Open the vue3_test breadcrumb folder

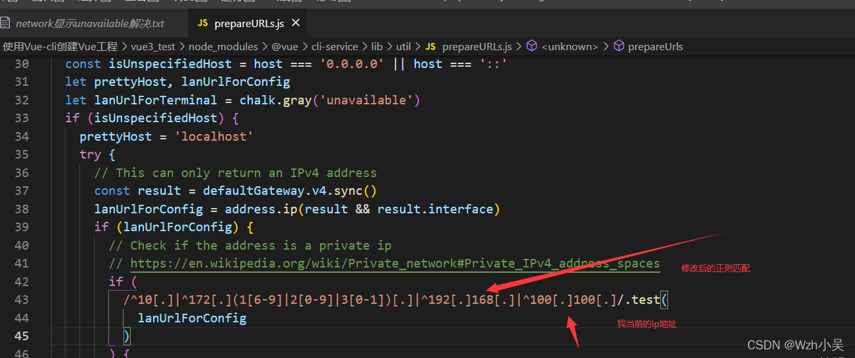pos(153,47)
